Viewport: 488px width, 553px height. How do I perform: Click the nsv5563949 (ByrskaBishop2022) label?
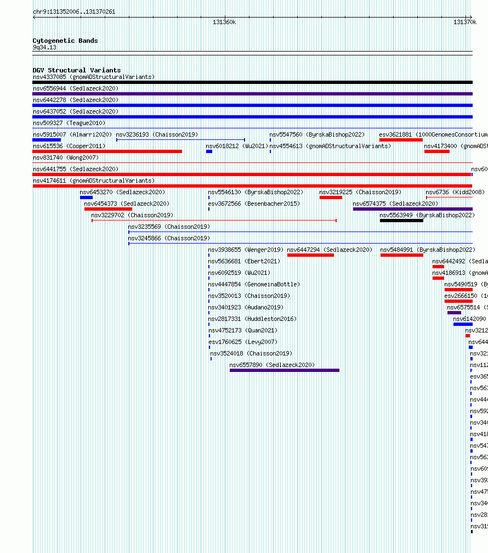pyautogui.click(x=427, y=215)
